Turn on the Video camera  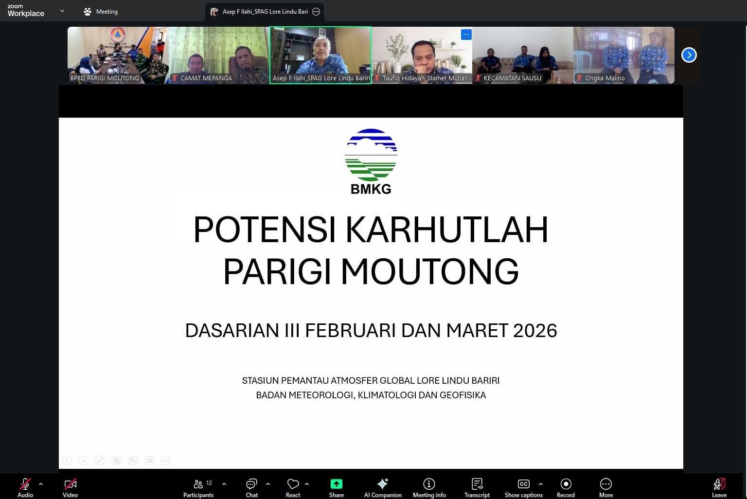(70, 487)
